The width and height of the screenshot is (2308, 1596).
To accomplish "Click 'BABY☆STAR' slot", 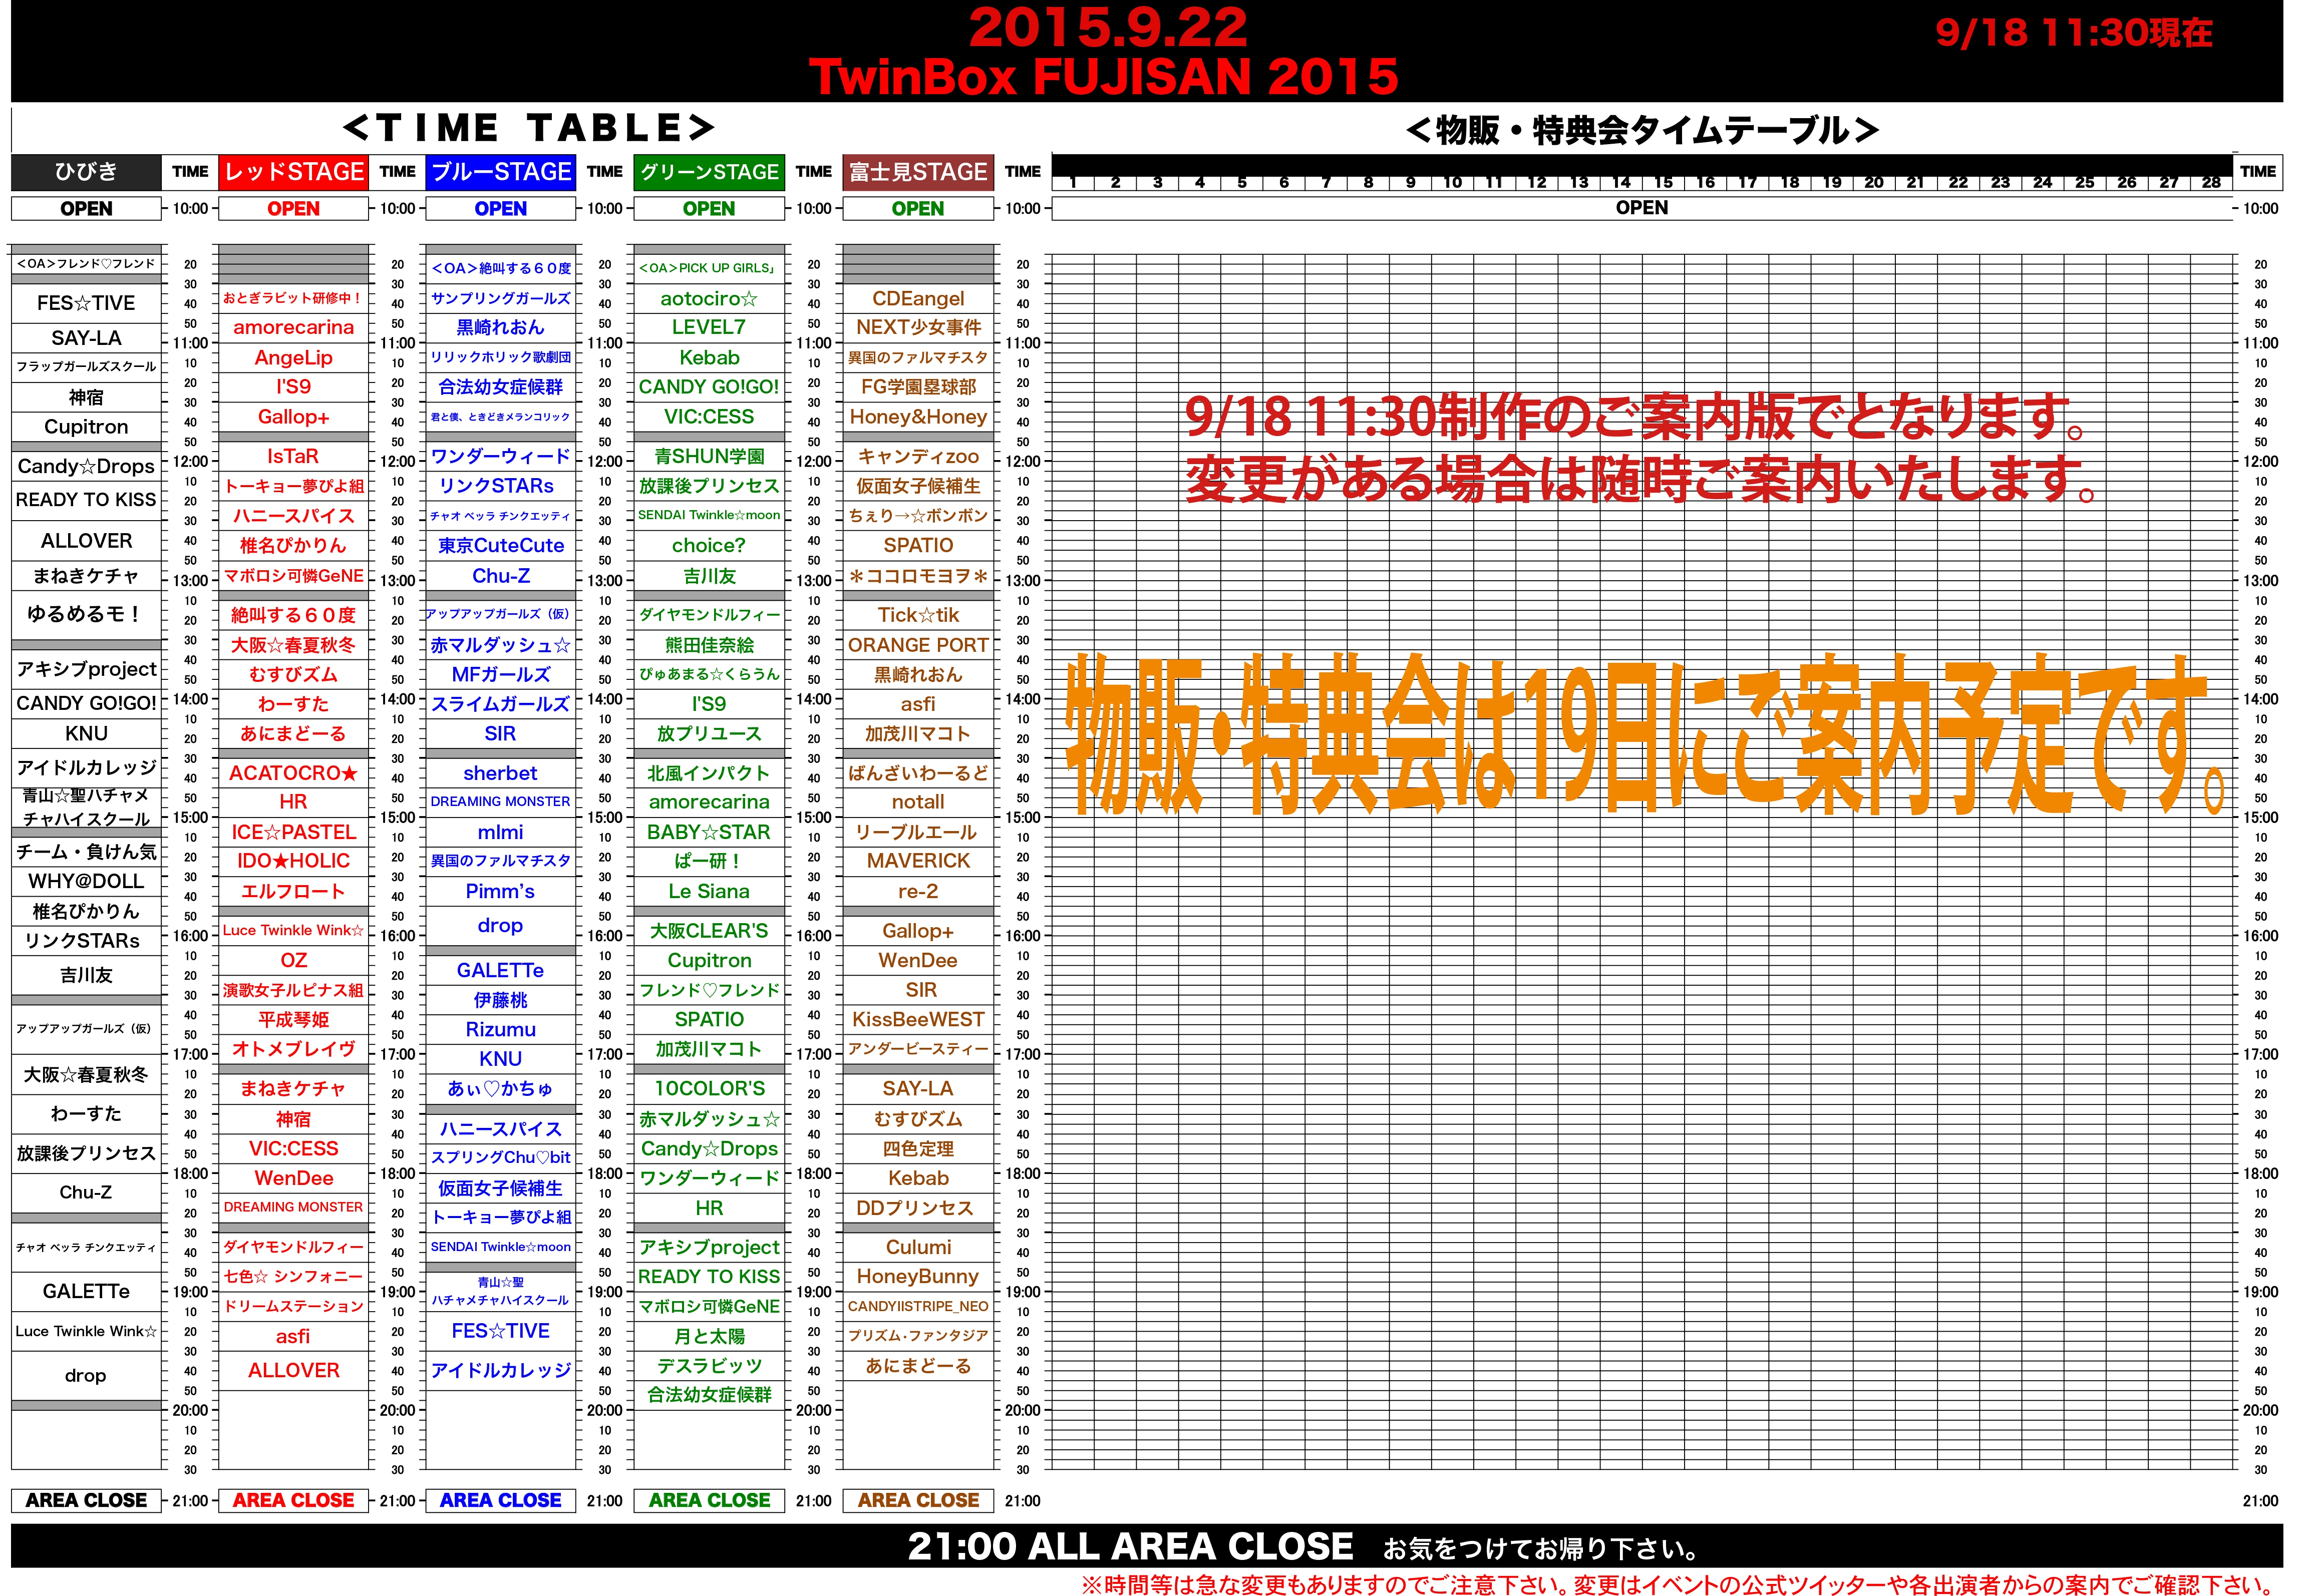I will pyautogui.click(x=709, y=832).
